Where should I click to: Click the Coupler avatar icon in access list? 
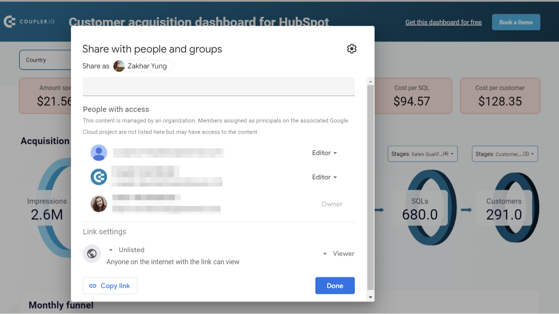(x=99, y=177)
